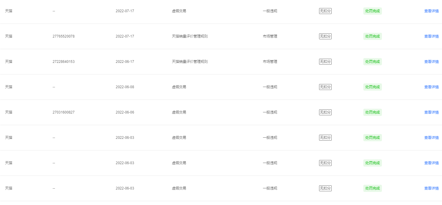
Task: View details of the 2022-07-17 虚假交易 record
Action: tap(431, 11)
